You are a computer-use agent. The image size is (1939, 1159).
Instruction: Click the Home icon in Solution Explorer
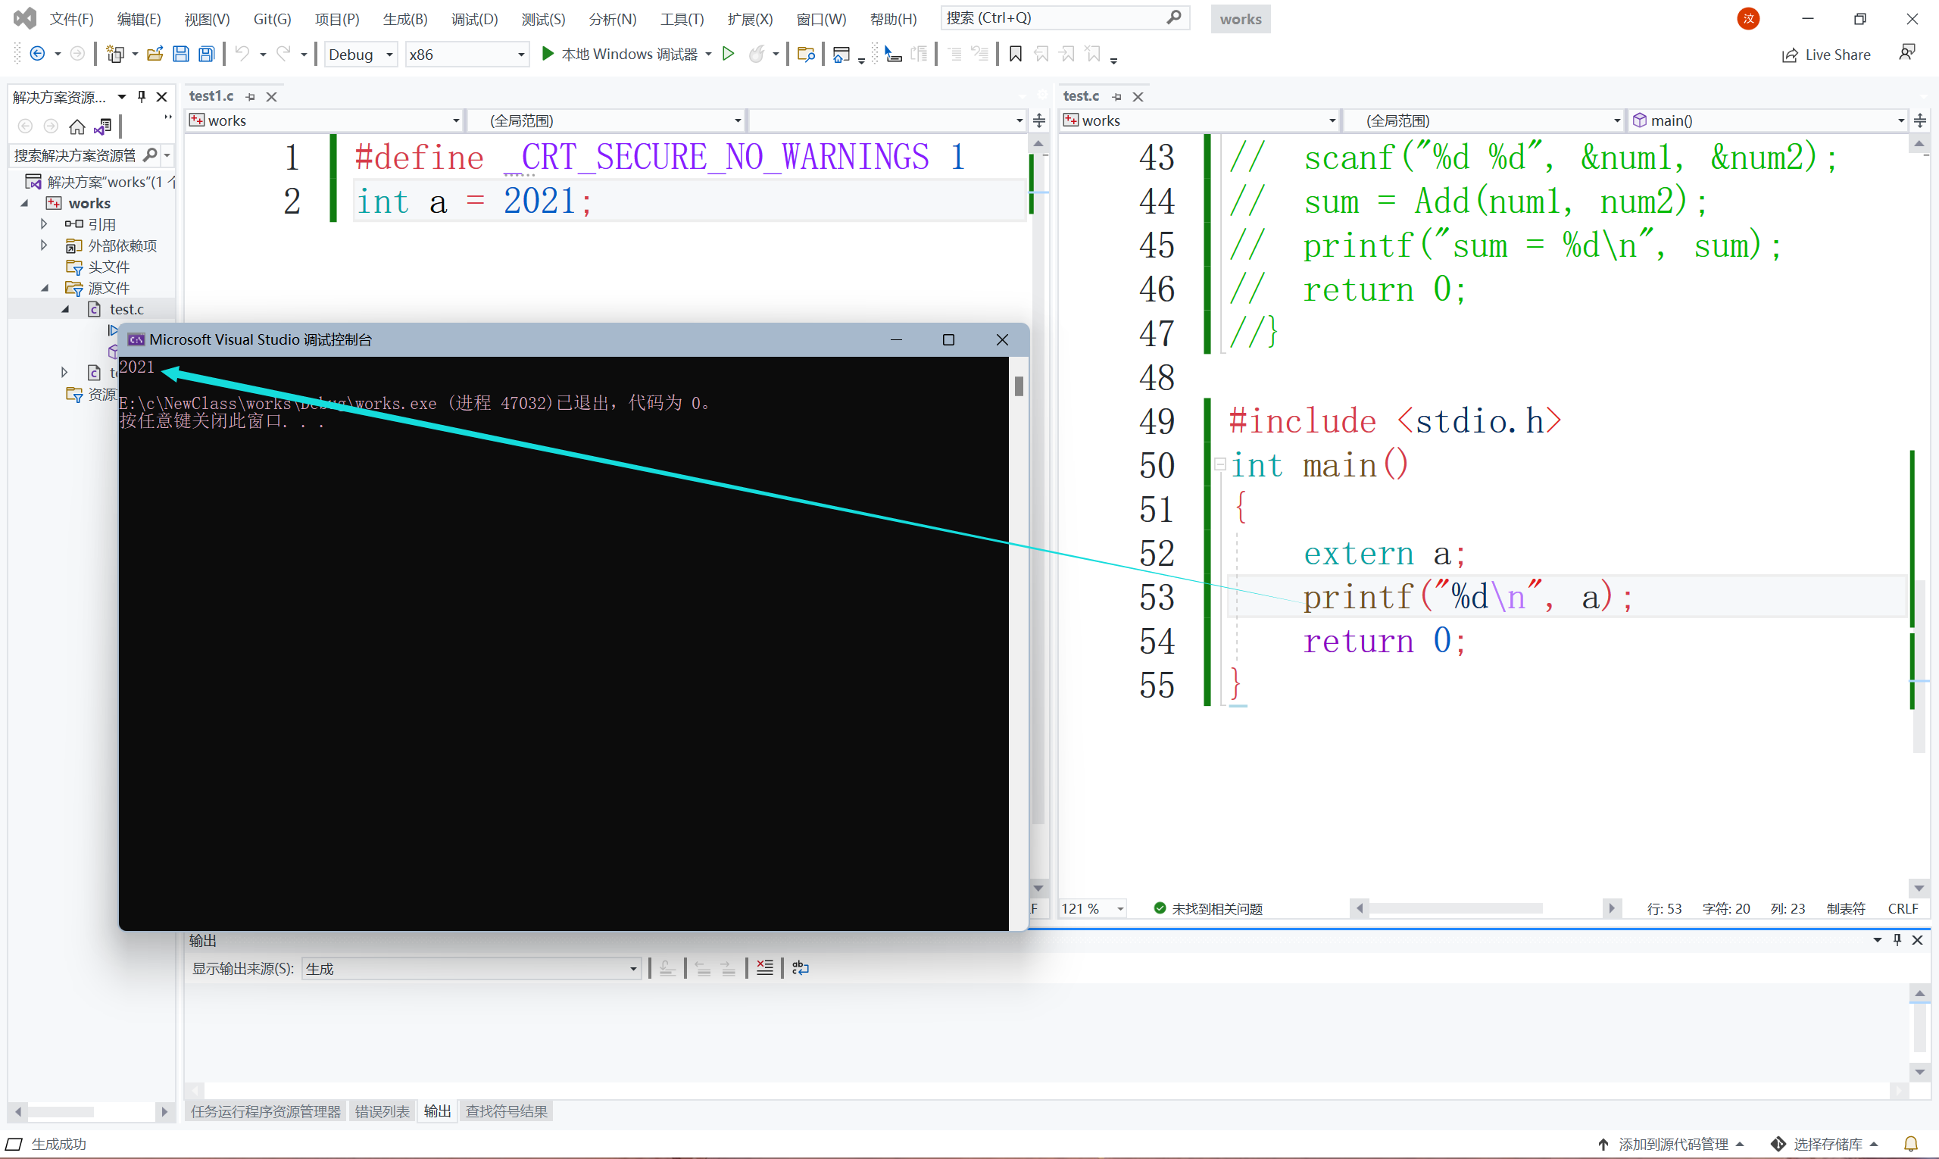coord(76,127)
